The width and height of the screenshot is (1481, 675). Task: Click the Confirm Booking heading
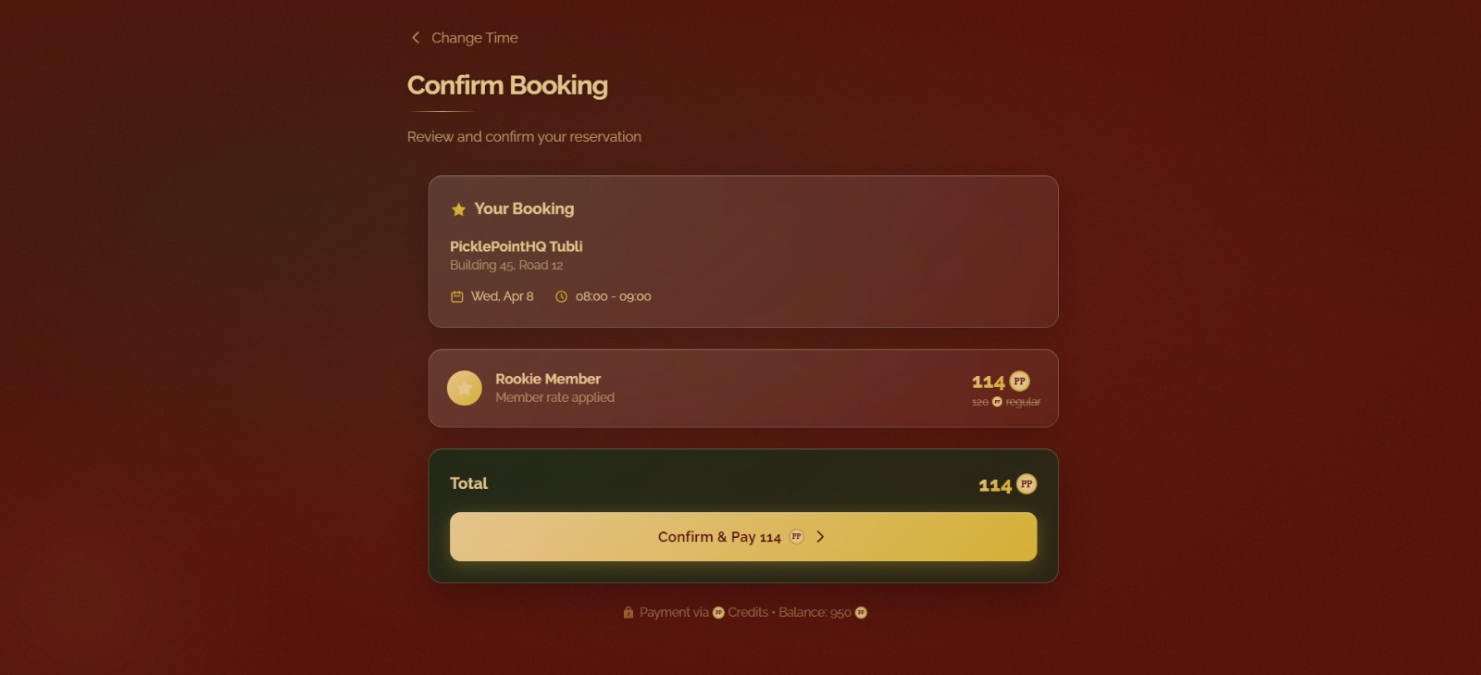click(x=507, y=85)
